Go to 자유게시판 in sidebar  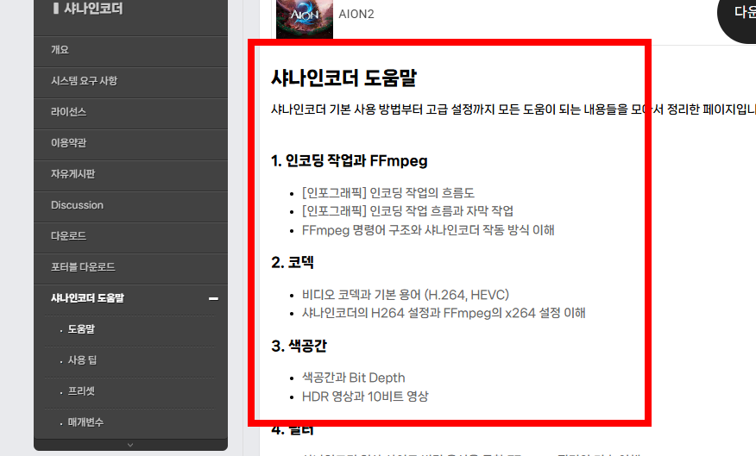tap(130, 174)
